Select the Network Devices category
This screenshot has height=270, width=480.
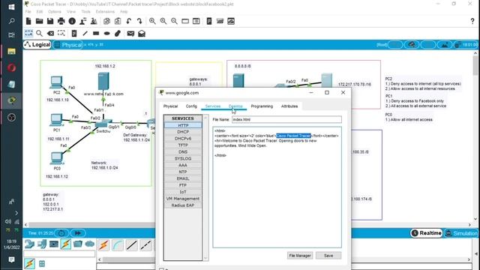click(x=30, y=244)
